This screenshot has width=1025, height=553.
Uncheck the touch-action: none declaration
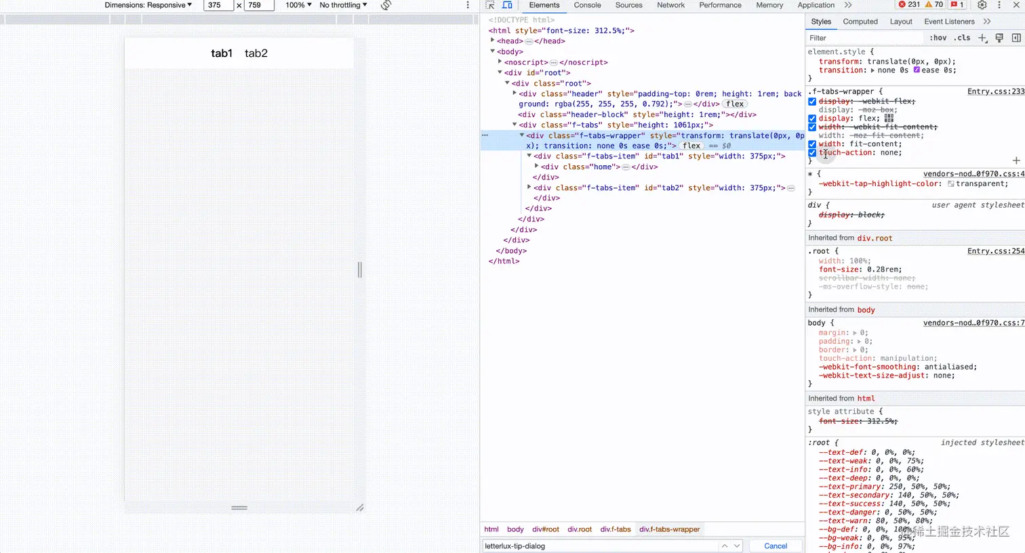(812, 153)
